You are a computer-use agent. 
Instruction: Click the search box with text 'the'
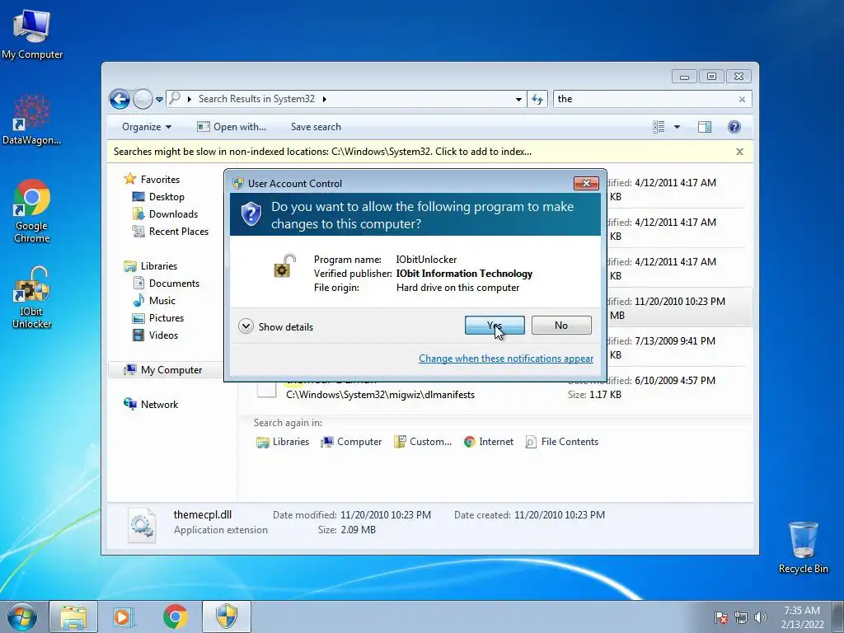645,99
